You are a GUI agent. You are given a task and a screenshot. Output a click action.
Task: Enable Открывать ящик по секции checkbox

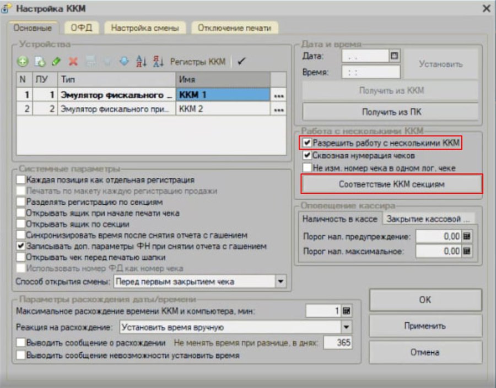[21, 223]
